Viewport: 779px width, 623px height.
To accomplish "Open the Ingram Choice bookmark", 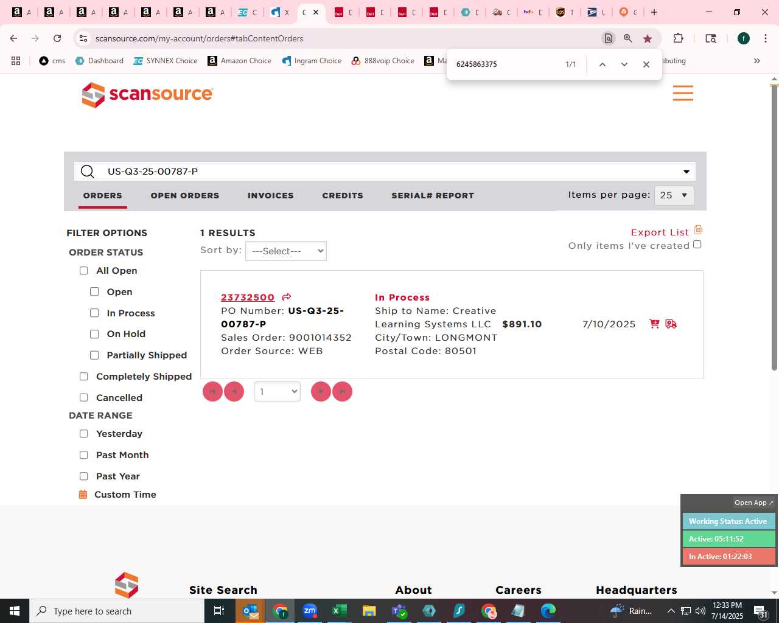I will tap(312, 61).
